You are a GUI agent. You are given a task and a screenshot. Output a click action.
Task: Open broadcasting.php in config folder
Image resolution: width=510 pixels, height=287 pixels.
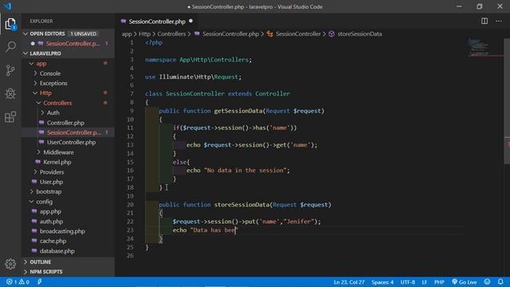coord(62,231)
